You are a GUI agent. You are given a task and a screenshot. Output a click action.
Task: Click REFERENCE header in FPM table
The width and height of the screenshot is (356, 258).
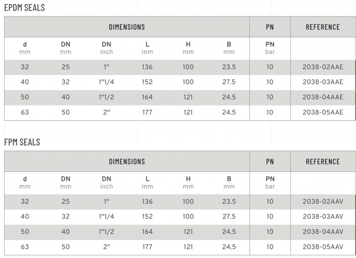pyautogui.click(x=323, y=162)
